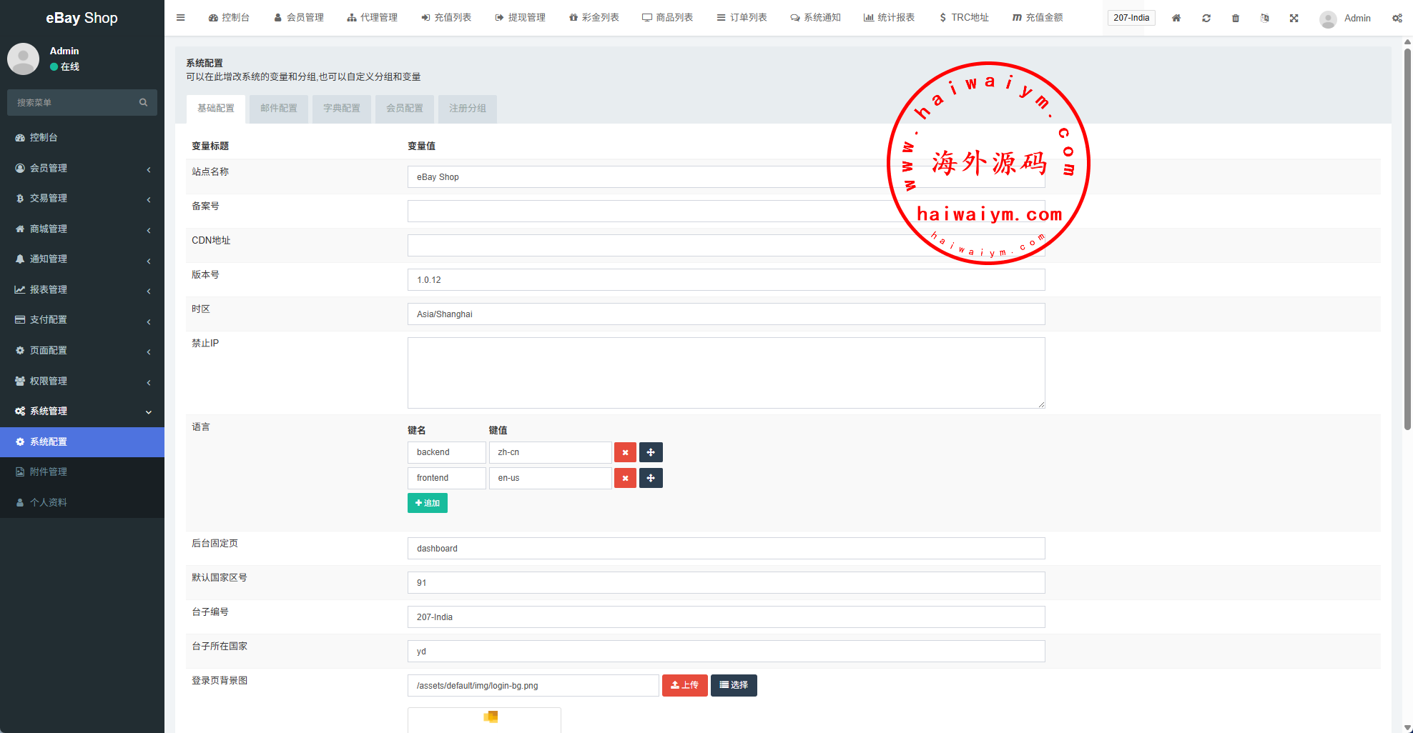
Task: Open 充值列表 in top navigation
Action: 446,18
